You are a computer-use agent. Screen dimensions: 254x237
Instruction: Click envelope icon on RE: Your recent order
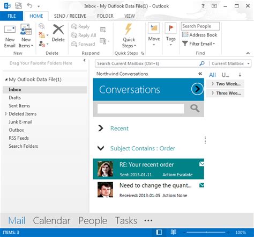coord(201,164)
